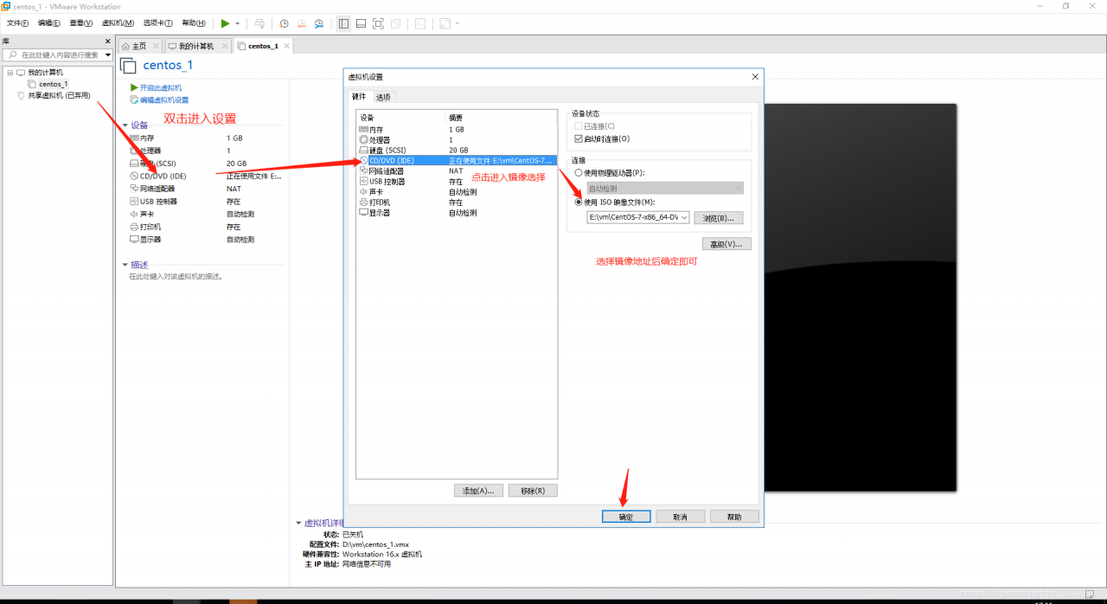The image size is (1107, 604).
Task: Close the 主页 tab with its X
Action: coord(156,46)
